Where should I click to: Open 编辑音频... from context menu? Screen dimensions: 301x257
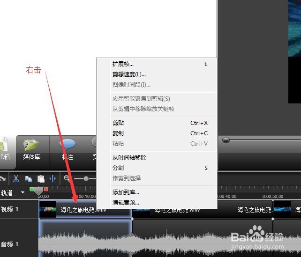pyautogui.click(x=164, y=203)
